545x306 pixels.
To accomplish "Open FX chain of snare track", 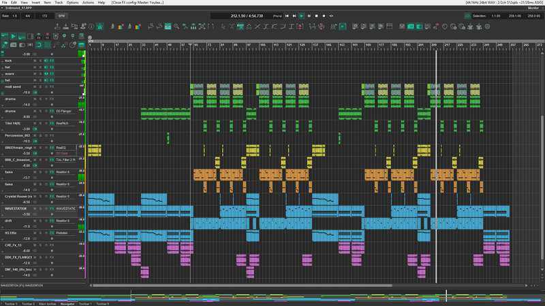I will [x=52, y=73].
